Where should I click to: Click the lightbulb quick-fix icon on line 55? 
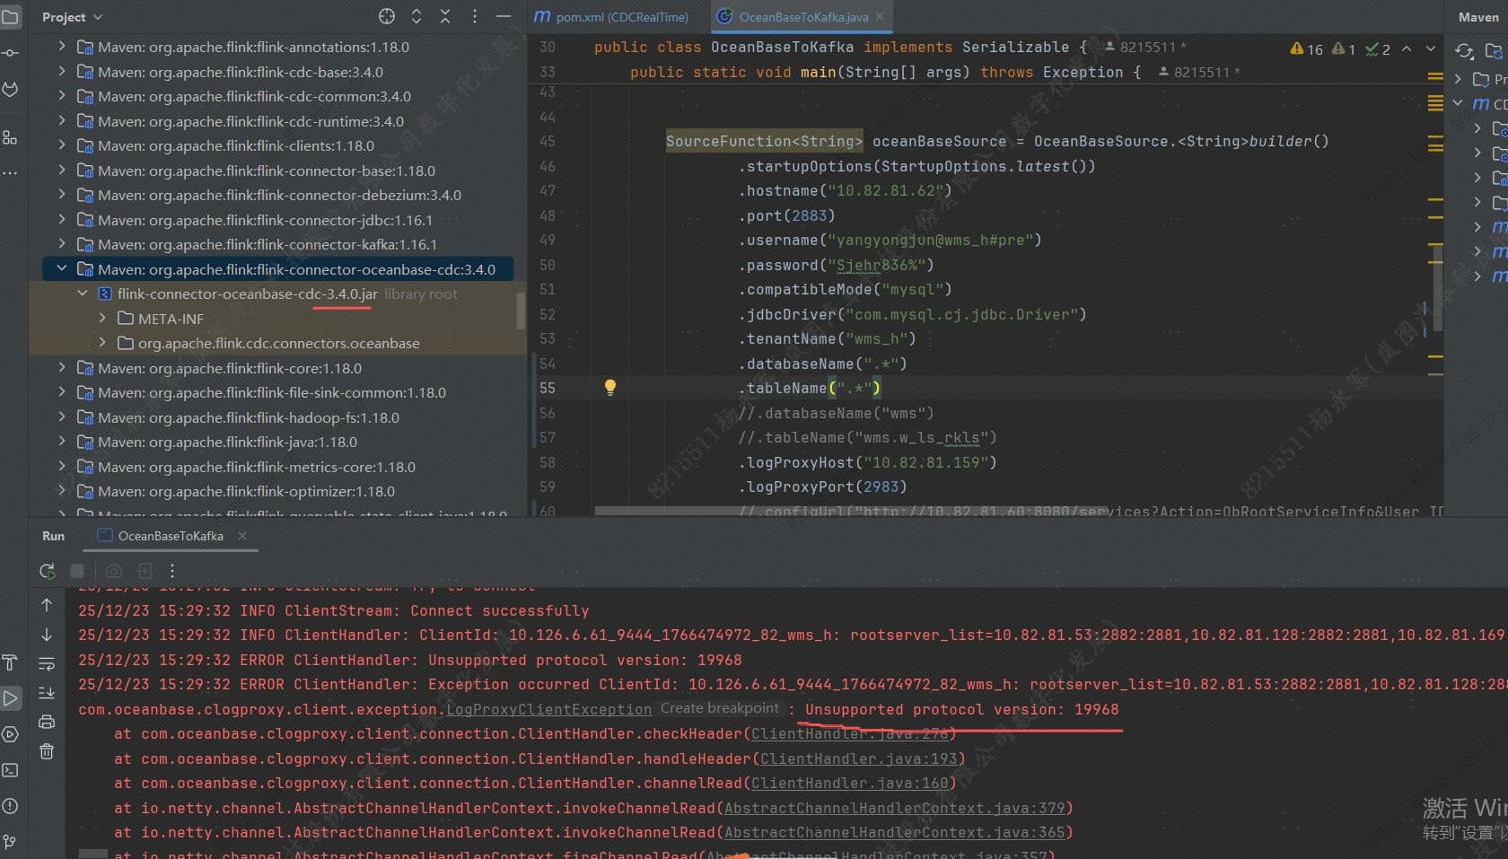pyautogui.click(x=609, y=387)
